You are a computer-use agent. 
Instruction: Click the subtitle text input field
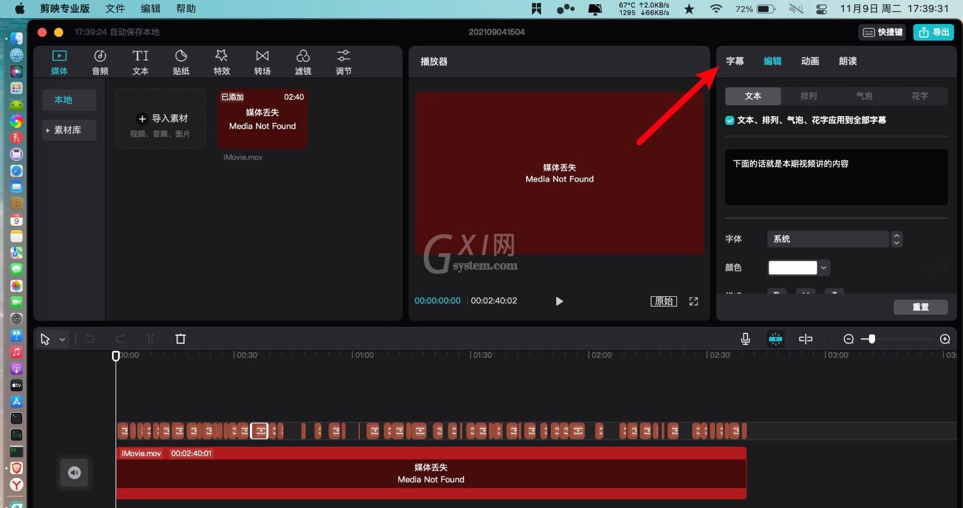click(x=837, y=177)
